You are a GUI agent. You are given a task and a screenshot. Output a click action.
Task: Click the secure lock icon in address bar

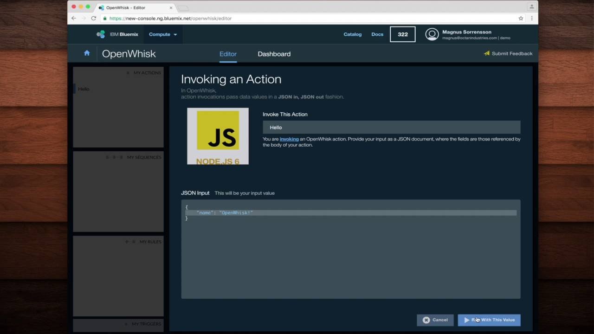tap(105, 19)
